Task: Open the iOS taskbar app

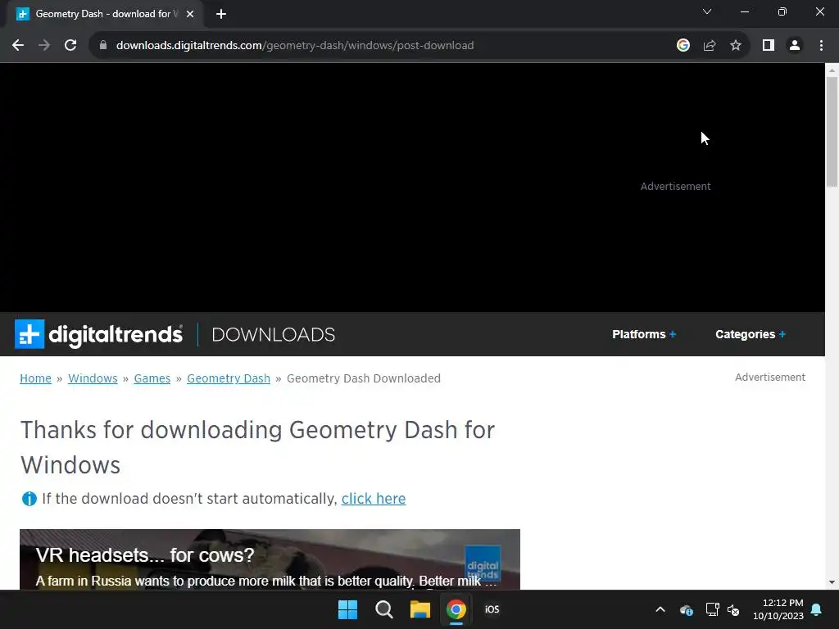Action: (x=492, y=609)
